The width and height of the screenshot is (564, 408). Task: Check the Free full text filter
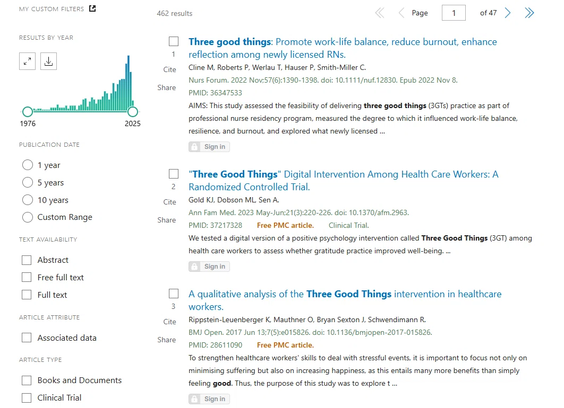27,277
